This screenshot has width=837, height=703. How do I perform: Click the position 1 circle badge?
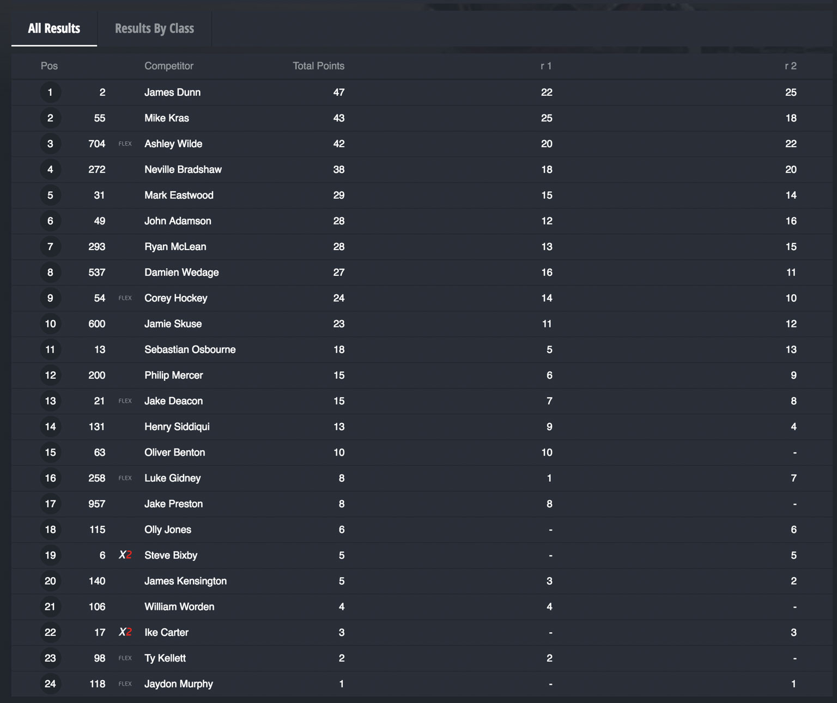click(x=50, y=92)
